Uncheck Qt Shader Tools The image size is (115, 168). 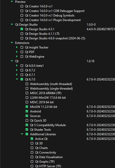pyautogui.click(x=27, y=129)
